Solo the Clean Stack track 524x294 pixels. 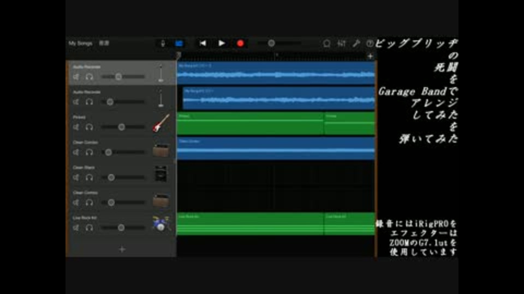tap(89, 177)
